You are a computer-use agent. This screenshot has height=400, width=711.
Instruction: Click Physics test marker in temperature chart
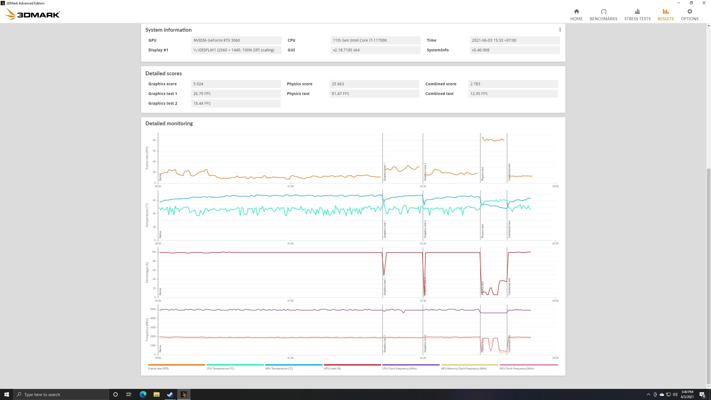[x=482, y=231]
